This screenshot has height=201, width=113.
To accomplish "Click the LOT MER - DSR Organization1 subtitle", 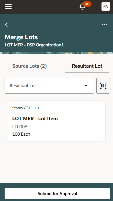I will pyautogui.click(x=34, y=45).
